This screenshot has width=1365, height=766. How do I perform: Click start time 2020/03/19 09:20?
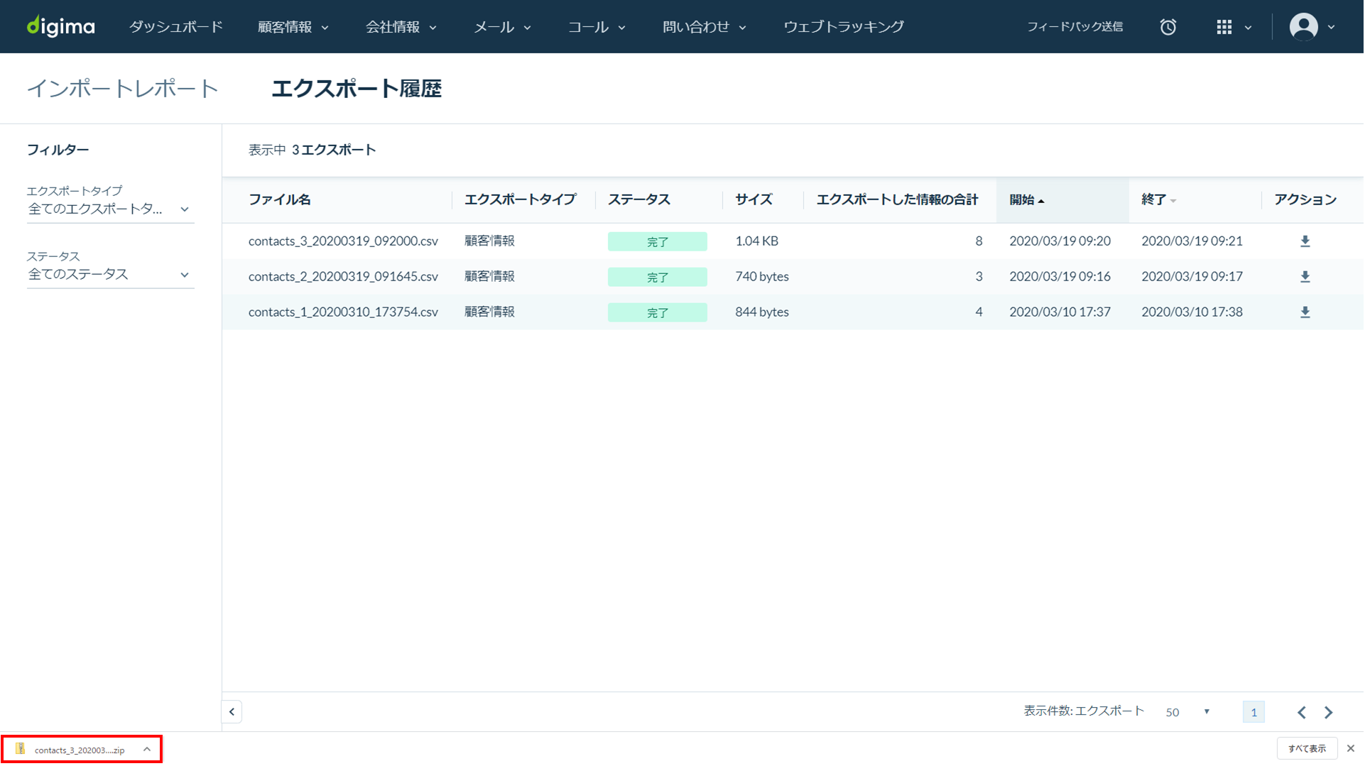coord(1060,241)
